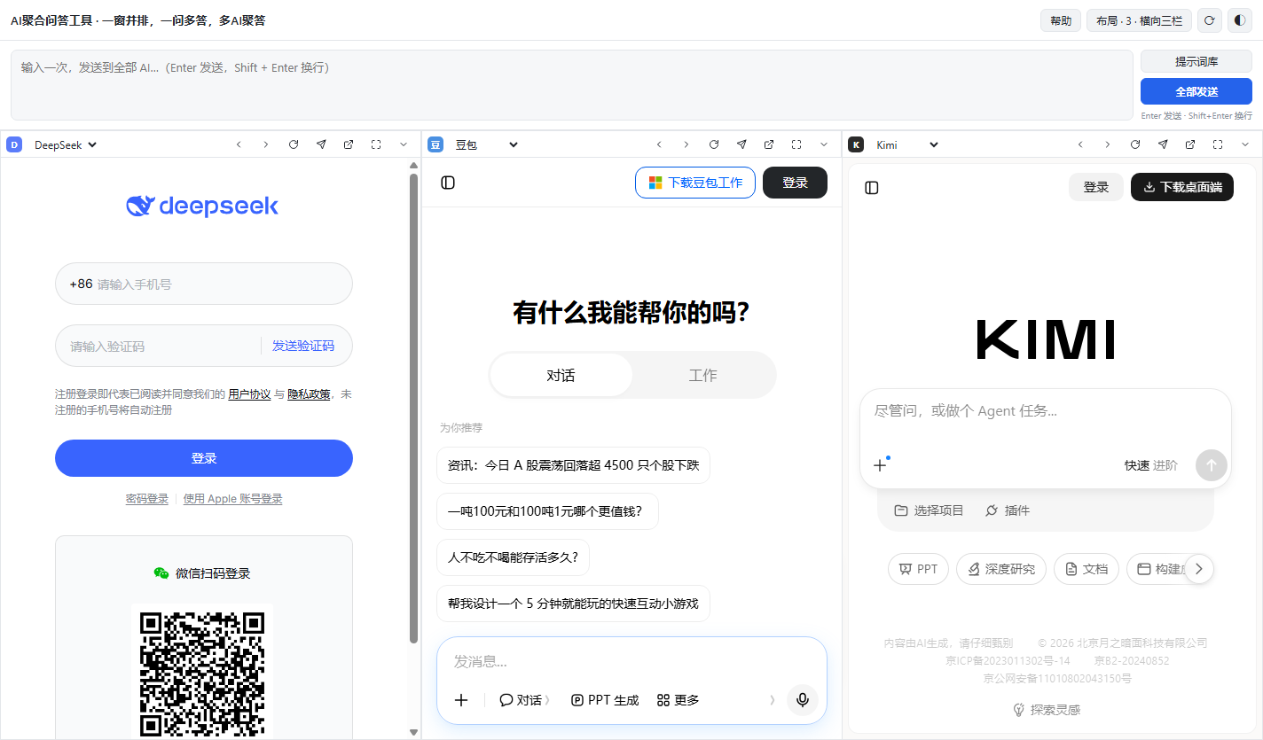Go forward in the 豆包 panel
Image resolution: width=1263 pixels, height=740 pixels.
click(686, 144)
